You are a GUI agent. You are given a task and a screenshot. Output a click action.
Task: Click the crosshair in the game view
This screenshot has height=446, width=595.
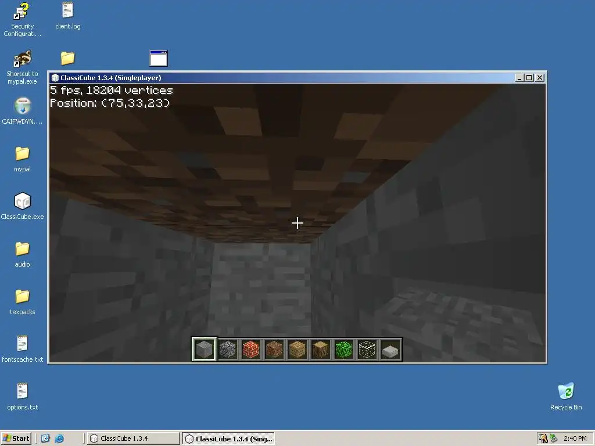coord(297,223)
